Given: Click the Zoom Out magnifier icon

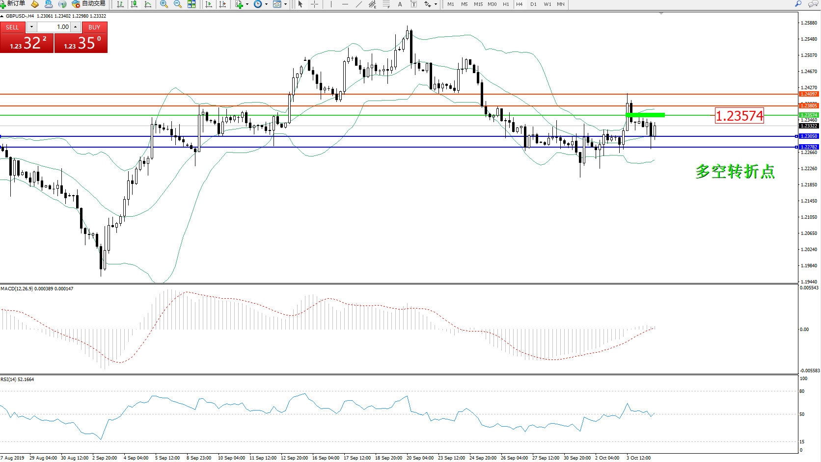Looking at the screenshot, I should [178, 4].
